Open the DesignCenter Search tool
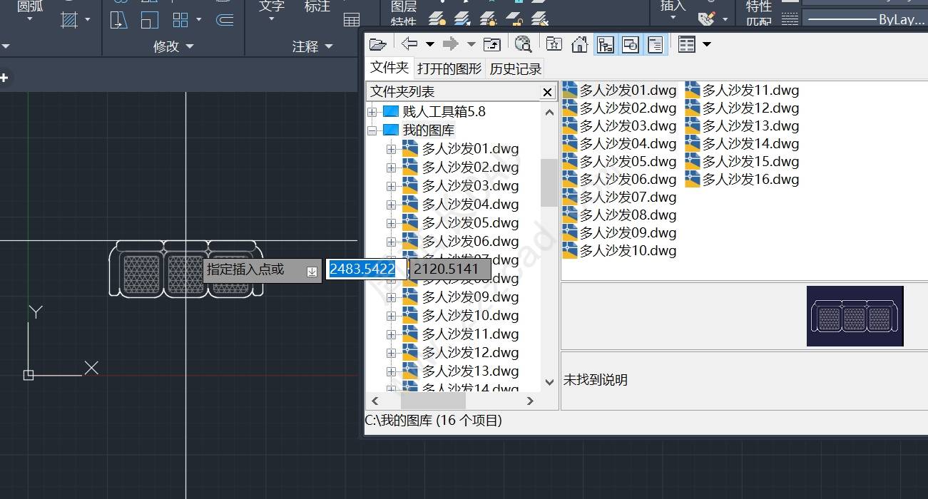Image resolution: width=928 pixels, height=499 pixels. 524,44
